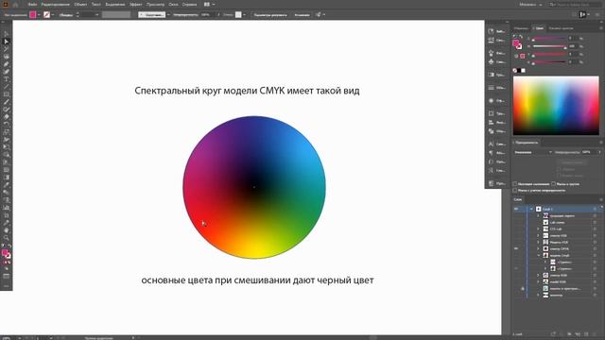
Task: Enable Изолировать смешение checkbox
Action: pyautogui.click(x=514, y=184)
